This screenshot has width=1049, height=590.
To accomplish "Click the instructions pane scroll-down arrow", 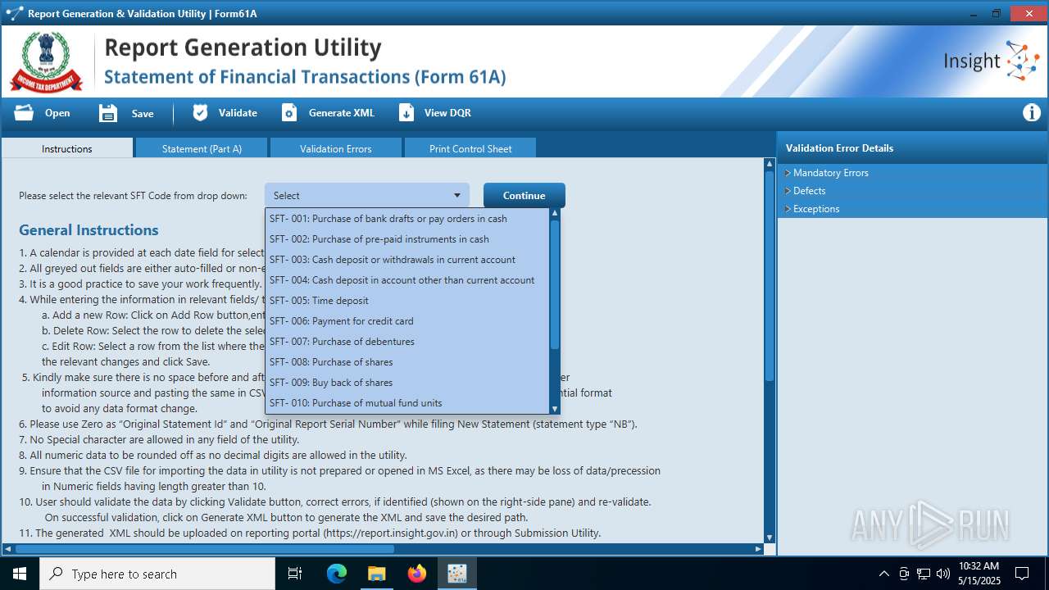I will pos(770,538).
